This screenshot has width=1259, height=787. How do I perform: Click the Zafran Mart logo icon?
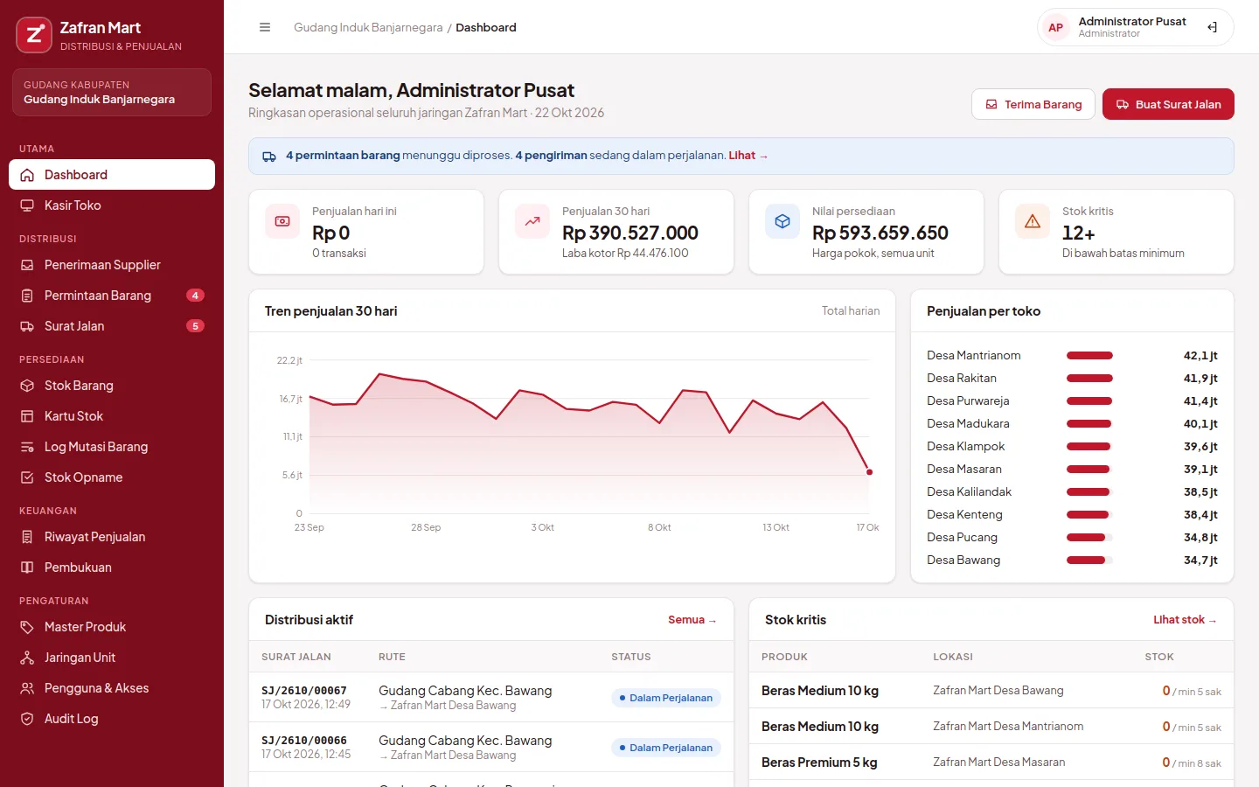point(34,35)
